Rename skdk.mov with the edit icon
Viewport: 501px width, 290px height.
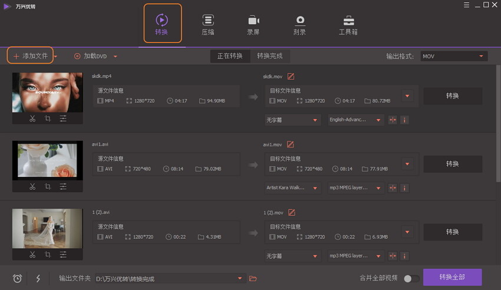pyautogui.click(x=291, y=77)
